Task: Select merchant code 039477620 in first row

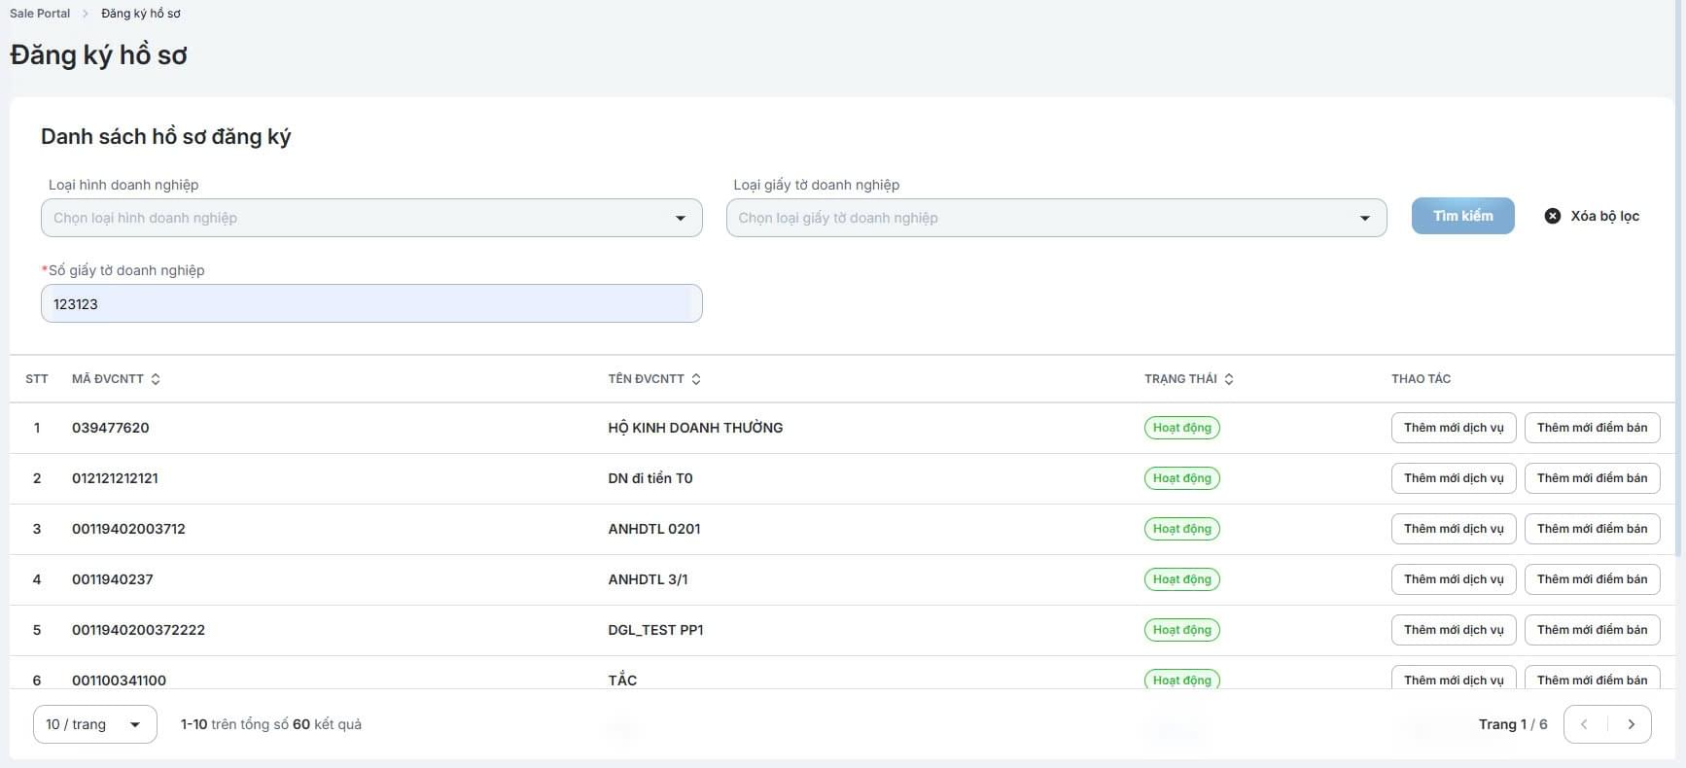Action: 111,428
